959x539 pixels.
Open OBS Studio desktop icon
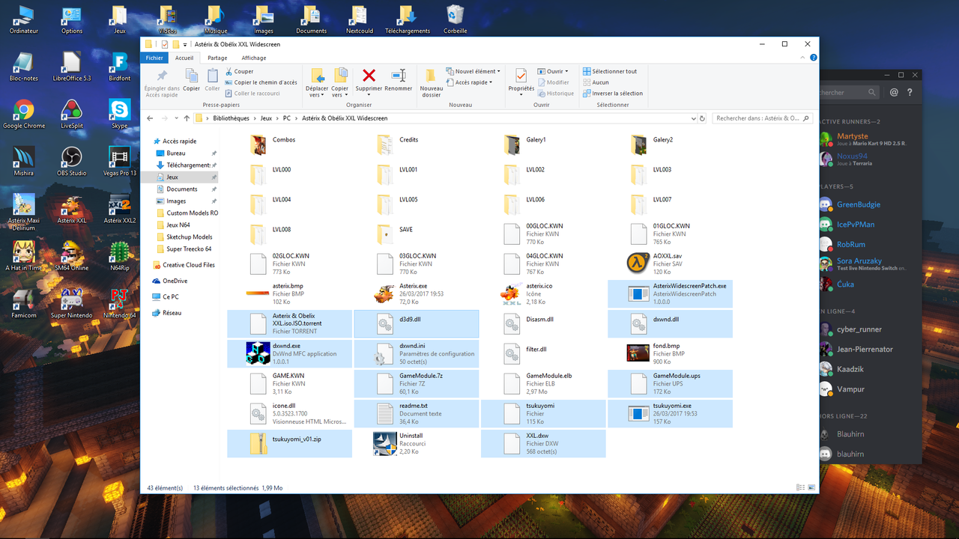(x=71, y=161)
